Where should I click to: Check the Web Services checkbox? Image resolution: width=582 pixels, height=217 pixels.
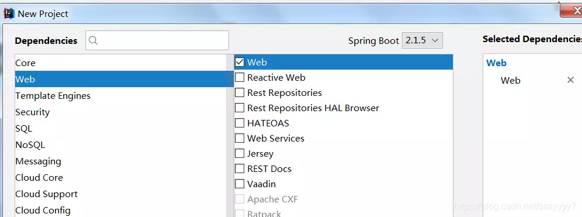click(240, 138)
